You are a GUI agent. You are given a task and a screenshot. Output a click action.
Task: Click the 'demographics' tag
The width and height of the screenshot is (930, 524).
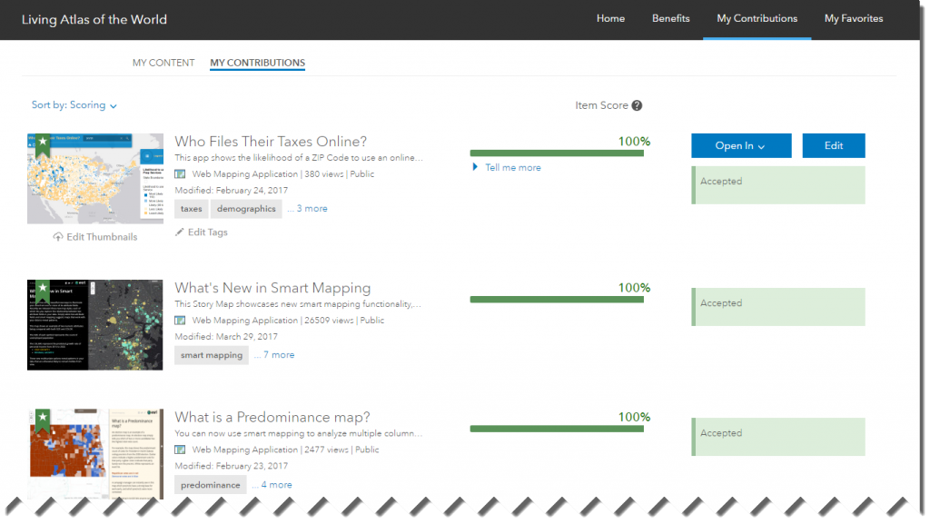click(246, 209)
